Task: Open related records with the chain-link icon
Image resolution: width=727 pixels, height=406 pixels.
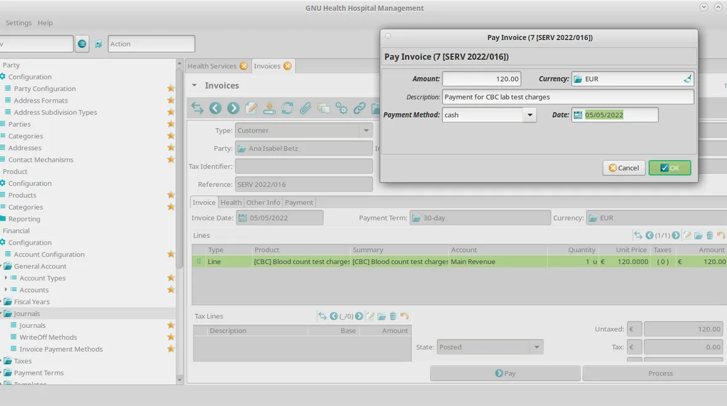Action: click(x=359, y=108)
